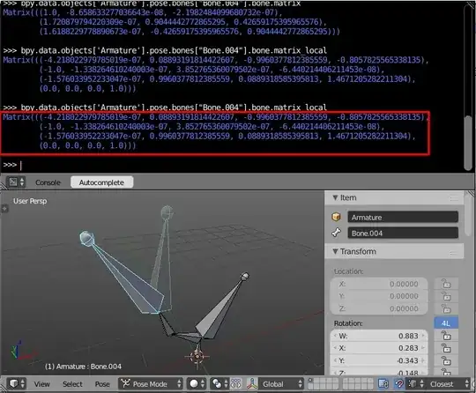Toggle lock camera to layers icon
Viewport: 476px width, 393px height.
[383, 384]
